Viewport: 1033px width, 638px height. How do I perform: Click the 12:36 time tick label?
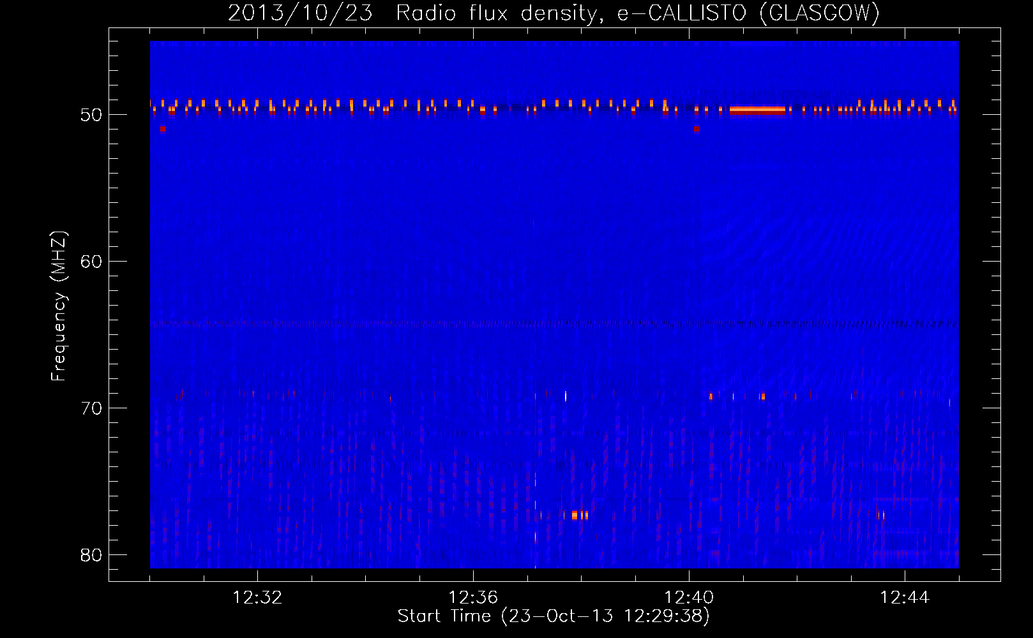(x=473, y=598)
